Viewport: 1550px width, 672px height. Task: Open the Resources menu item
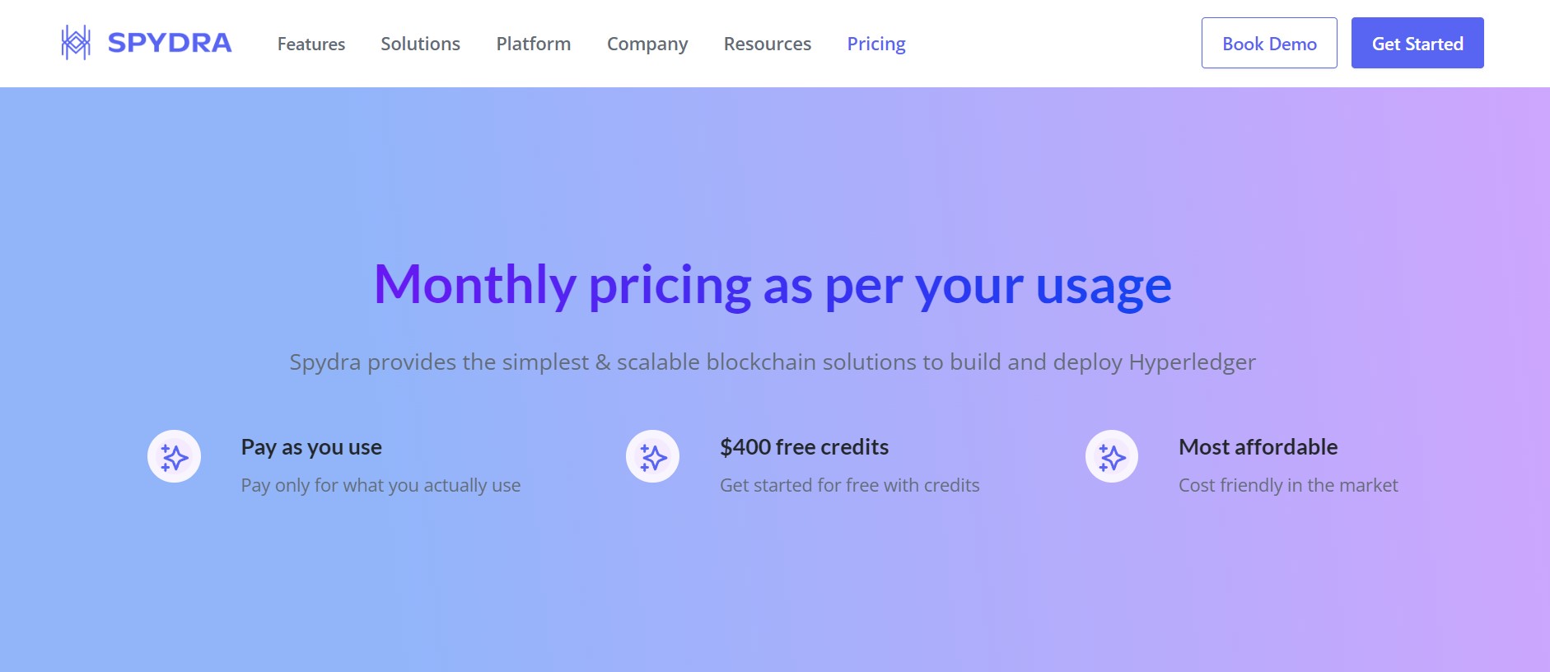[767, 44]
